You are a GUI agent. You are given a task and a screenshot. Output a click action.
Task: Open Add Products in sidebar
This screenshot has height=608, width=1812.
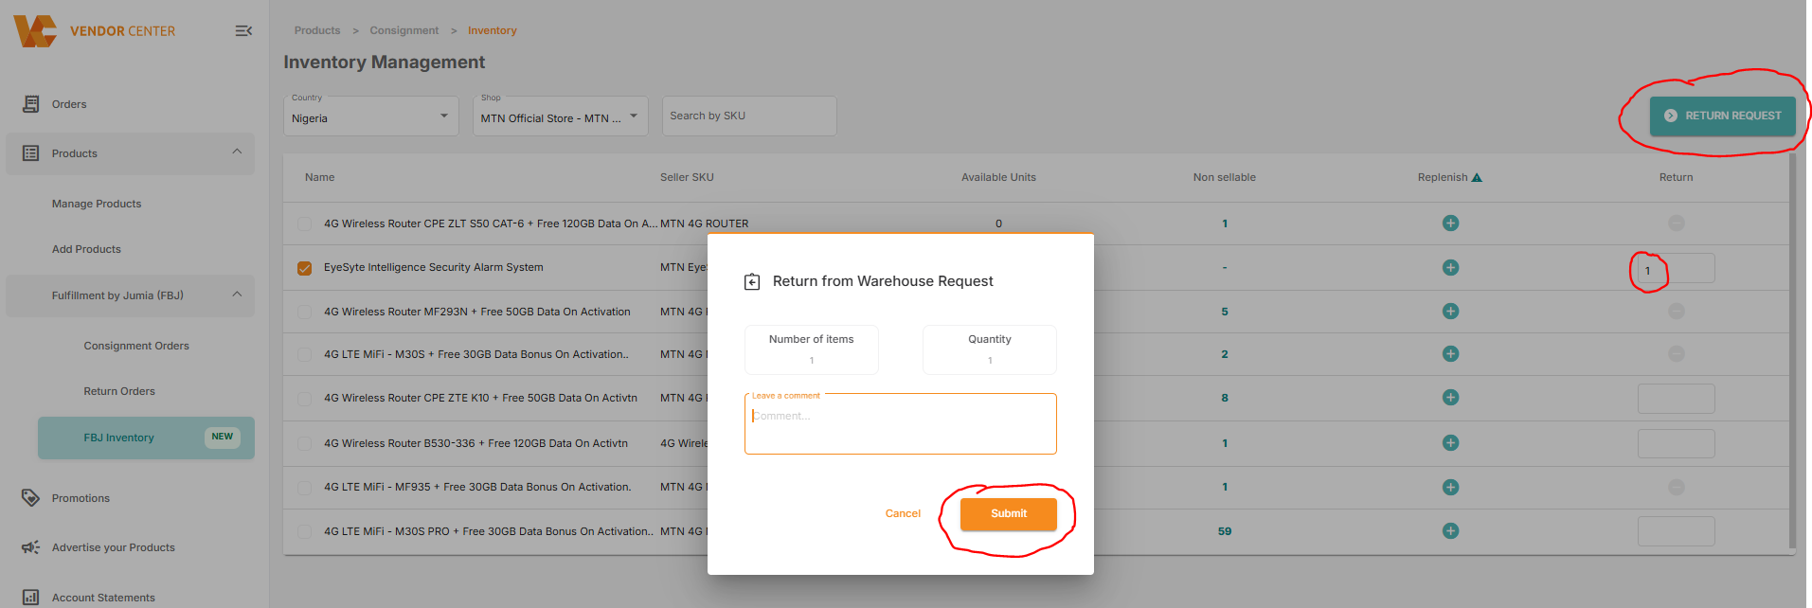86,249
